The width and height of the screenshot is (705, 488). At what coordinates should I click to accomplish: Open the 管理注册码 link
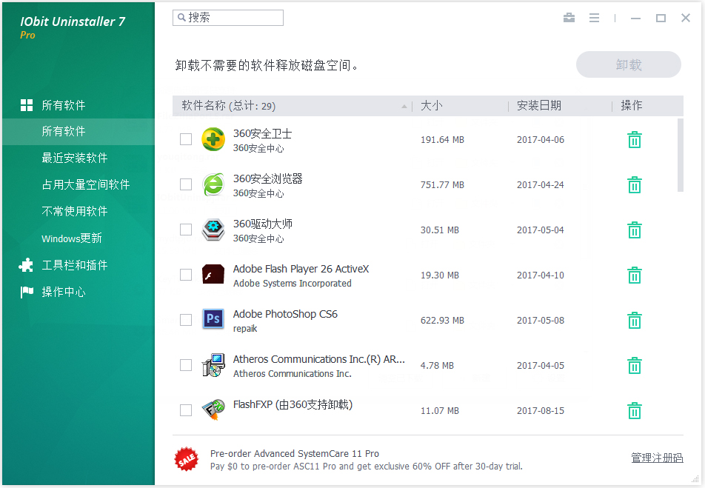(657, 458)
